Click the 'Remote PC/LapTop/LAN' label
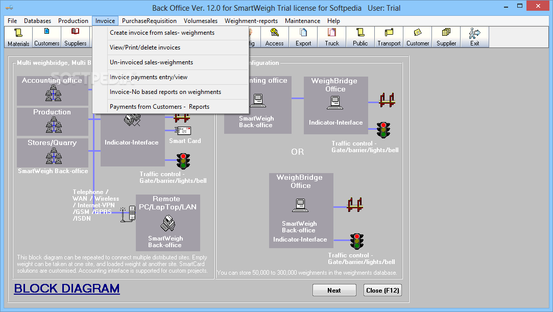553x312 pixels. pos(167,203)
